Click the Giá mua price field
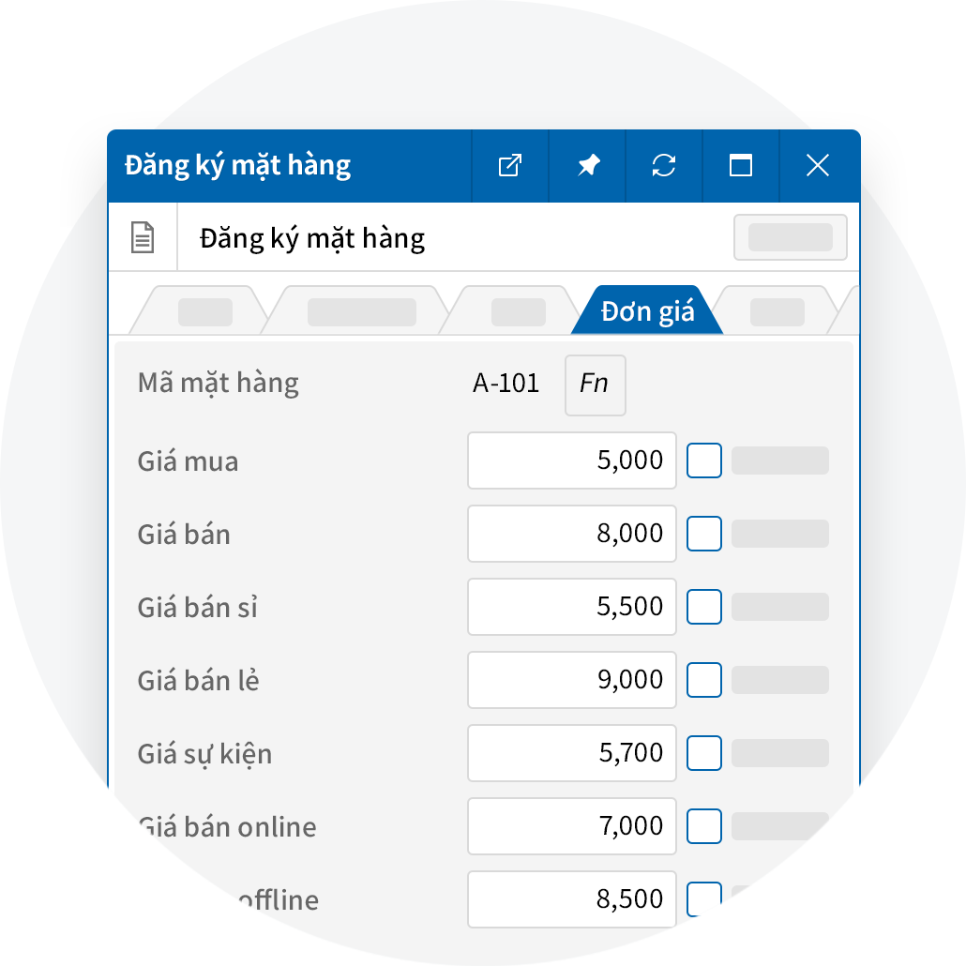This screenshot has height=966, width=966. pyautogui.click(x=572, y=460)
